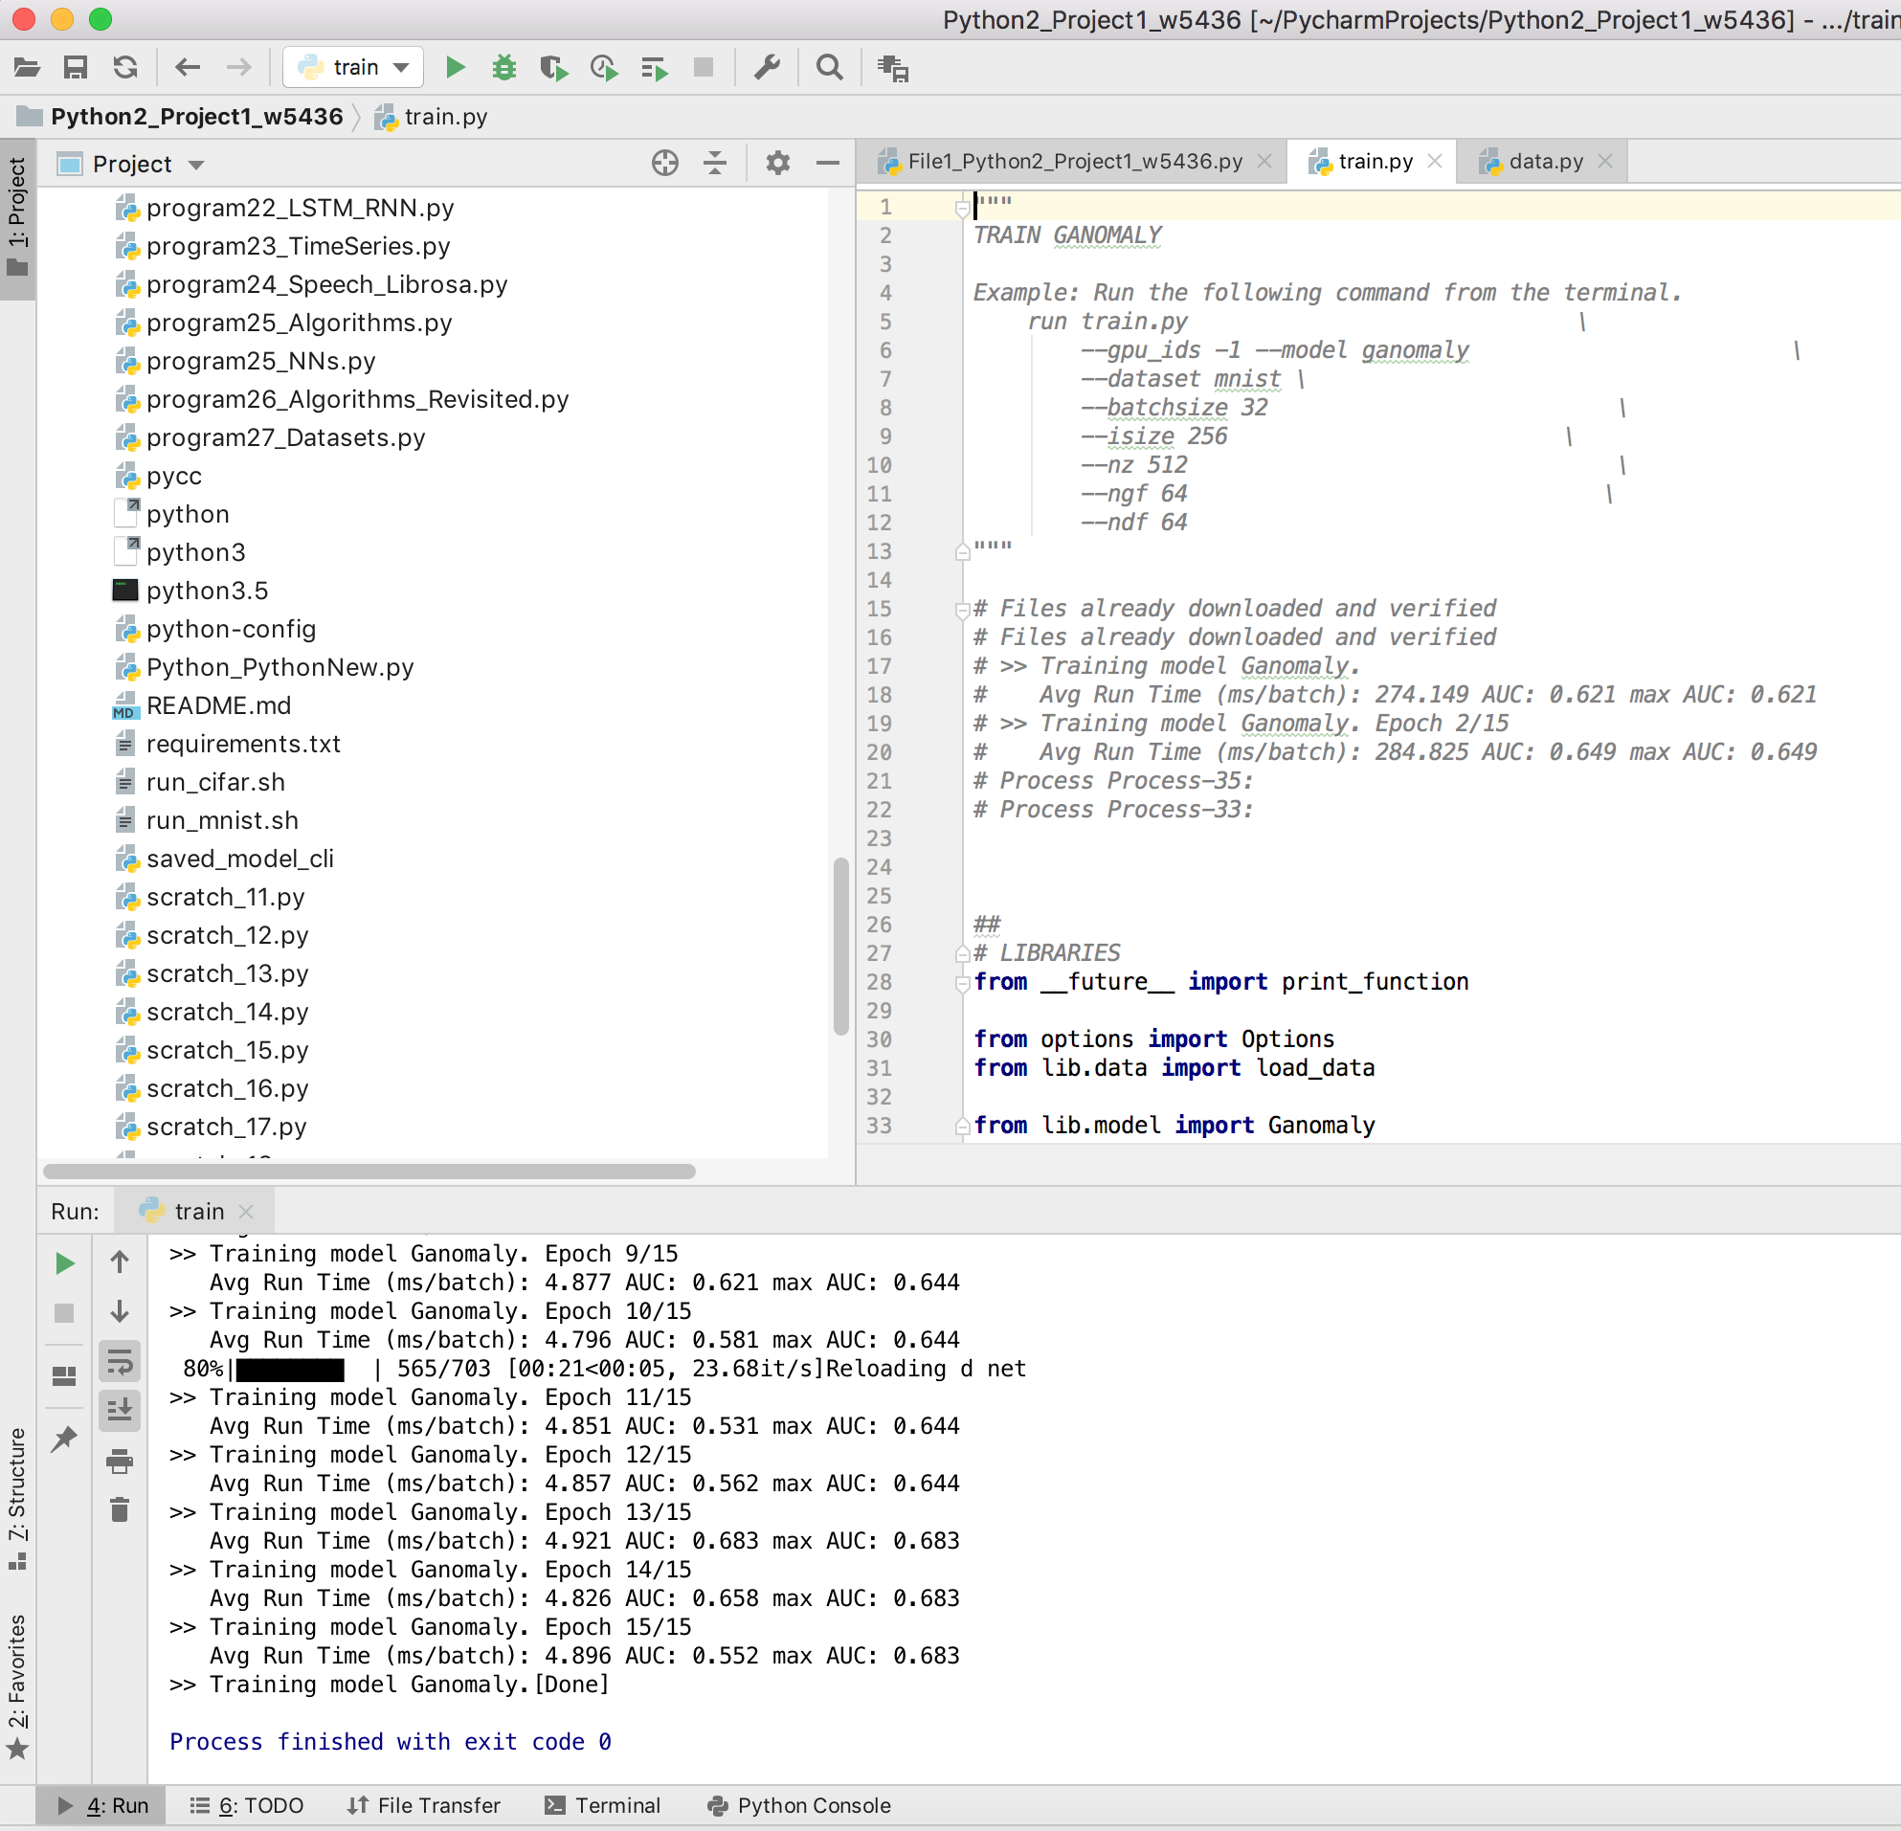Click stop square in Run panel
Image resolution: width=1901 pixels, height=1831 pixels.
click(x=64, y=1312)
